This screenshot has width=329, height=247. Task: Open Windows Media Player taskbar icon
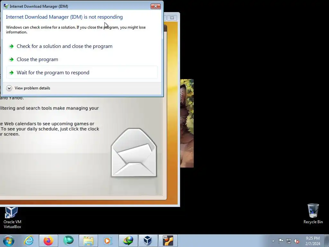coord(108,241)
